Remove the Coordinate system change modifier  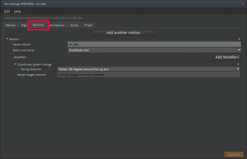click(238, 64)
